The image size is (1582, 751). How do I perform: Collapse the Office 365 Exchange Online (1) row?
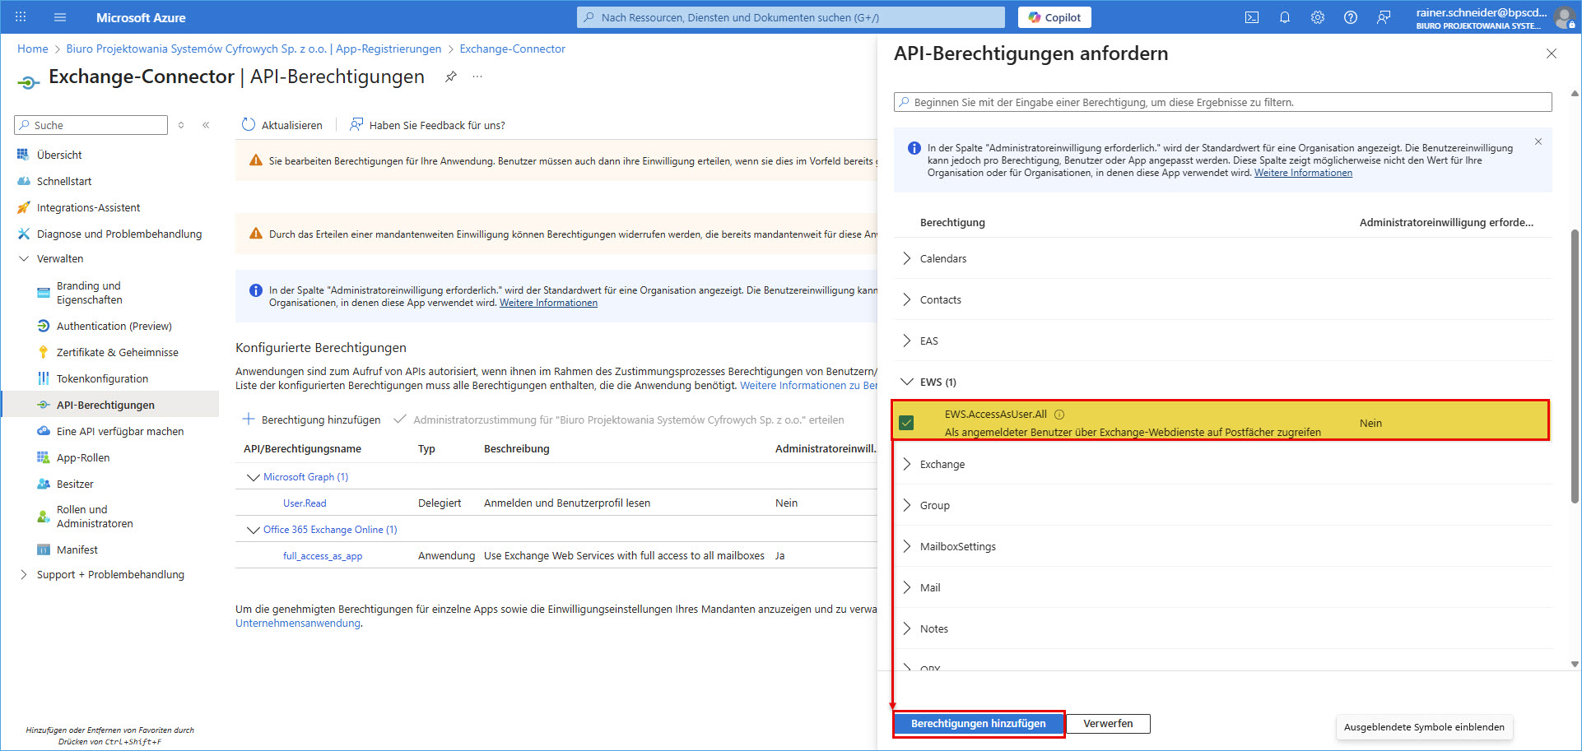click(x=253, y=530)
